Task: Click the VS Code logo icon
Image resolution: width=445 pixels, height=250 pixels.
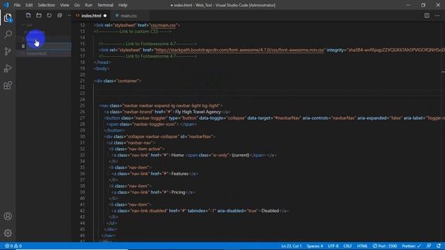Action: 6,5
